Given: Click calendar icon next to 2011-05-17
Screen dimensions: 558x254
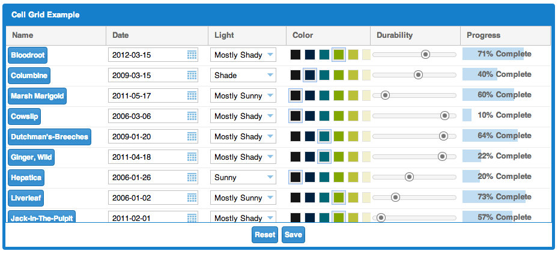Looking at the screenshot, I should click(192, 95).
